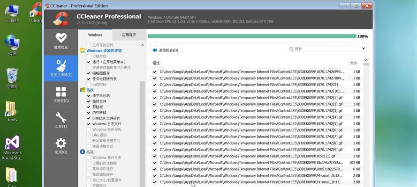Enable the 桌面快捷方式 checkbox
The height and width of the screenshot is (187, 417).
pyautogui.click(x=89, y=146)
